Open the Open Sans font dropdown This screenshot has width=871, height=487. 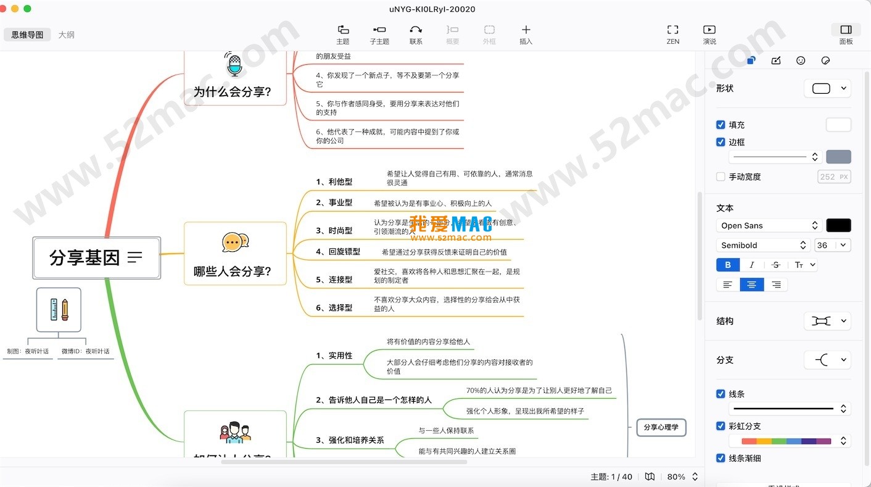[769, 225]
